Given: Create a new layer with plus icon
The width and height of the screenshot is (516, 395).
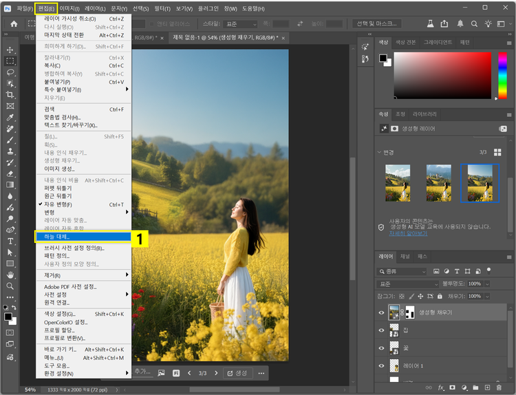Looking at the screenshot, I should pos(488,387).
